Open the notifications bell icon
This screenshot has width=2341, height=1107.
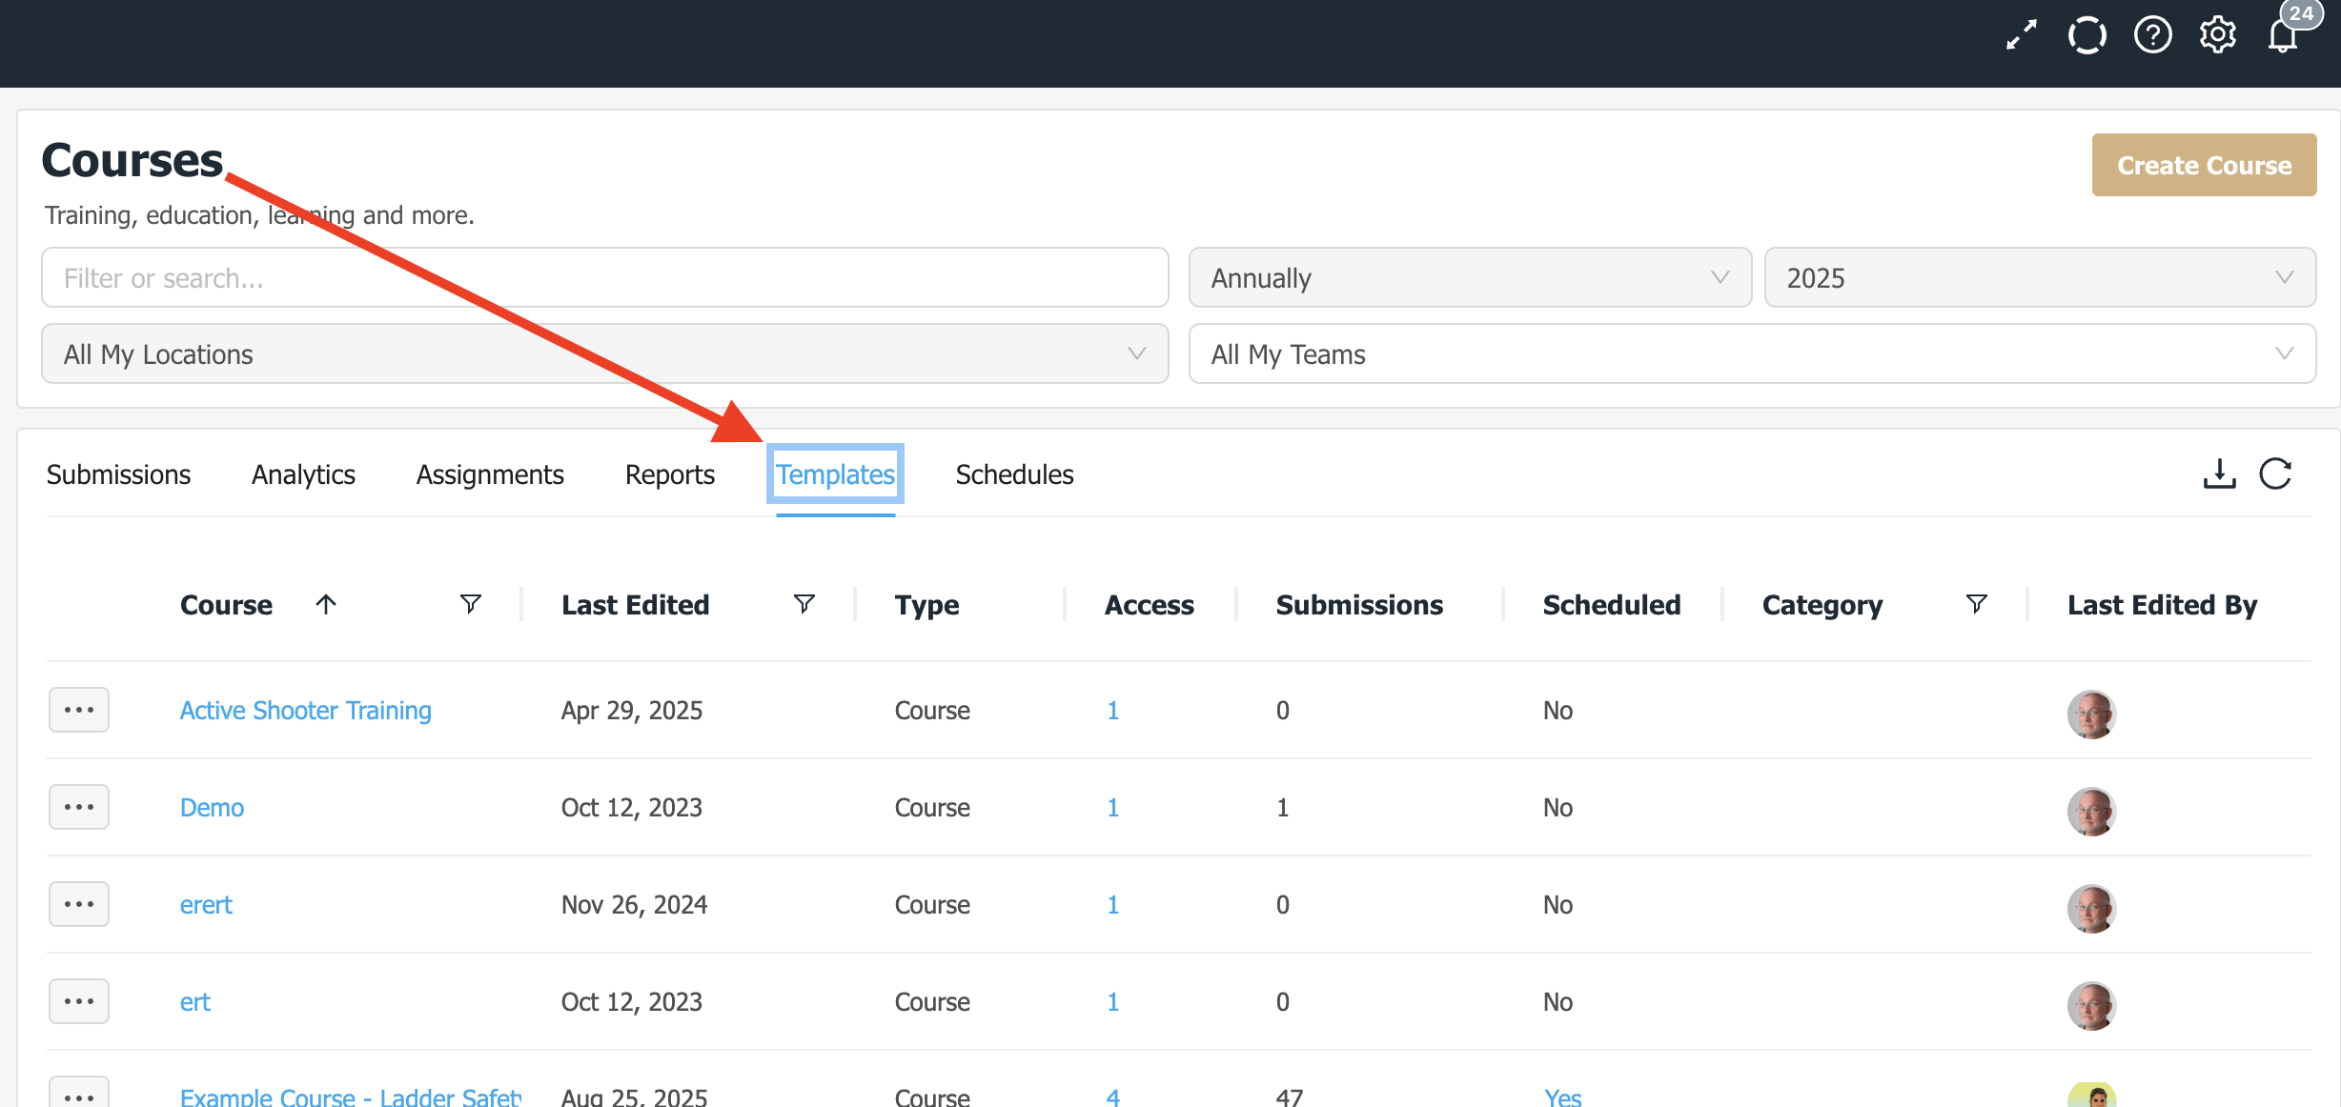coord(2283,36)
